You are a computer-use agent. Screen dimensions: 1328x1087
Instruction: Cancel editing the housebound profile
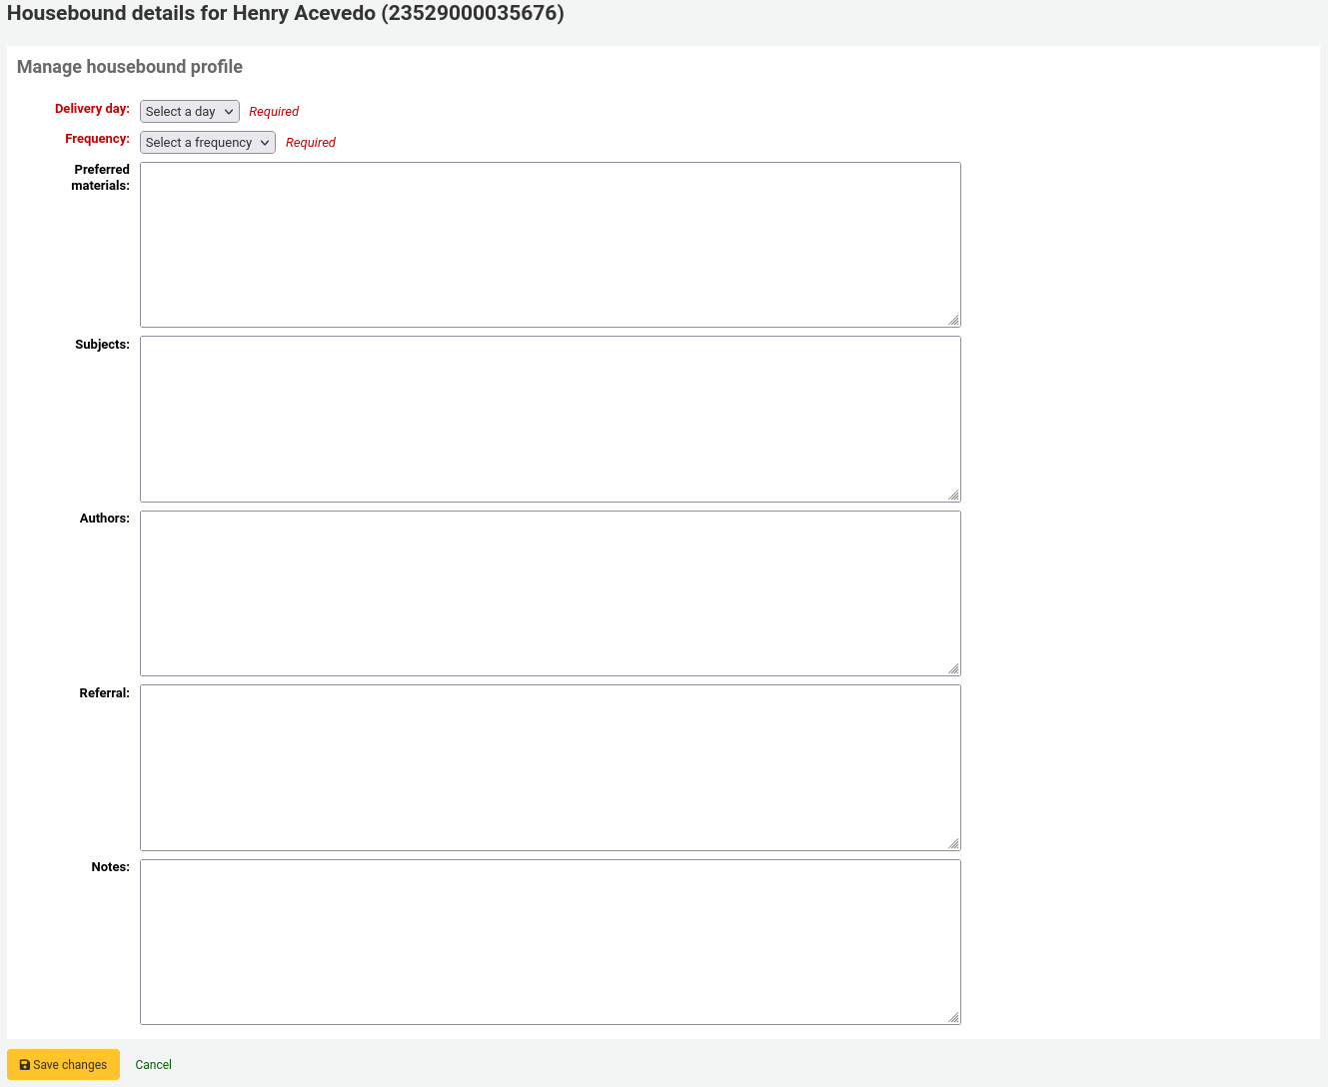pos(153,1065)
